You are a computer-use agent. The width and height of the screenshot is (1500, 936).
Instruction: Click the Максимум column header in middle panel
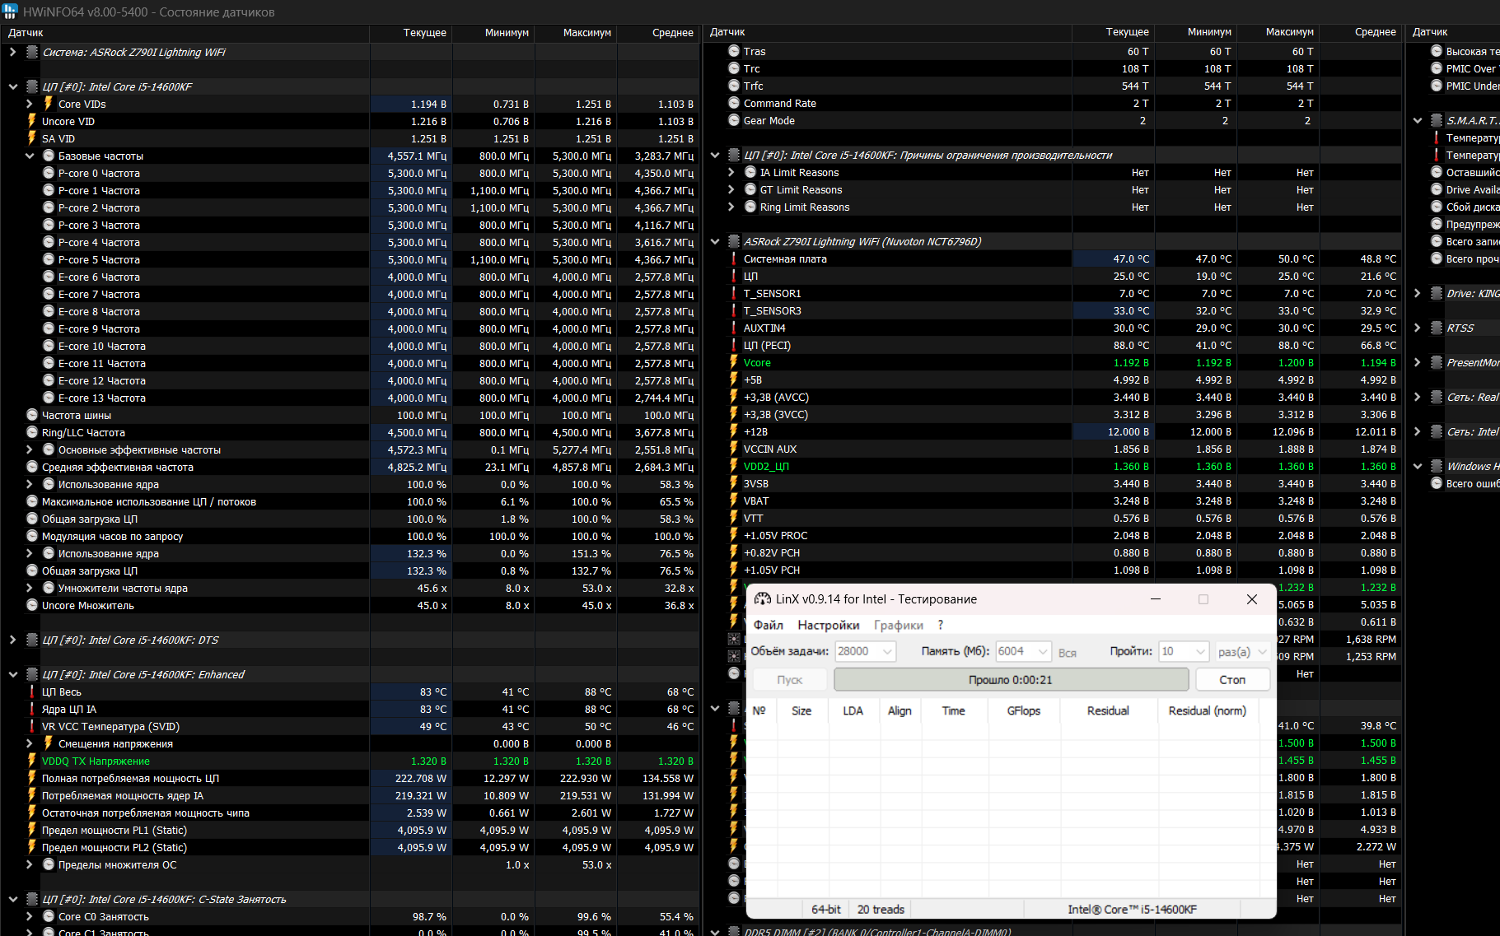pos(1278,32)
